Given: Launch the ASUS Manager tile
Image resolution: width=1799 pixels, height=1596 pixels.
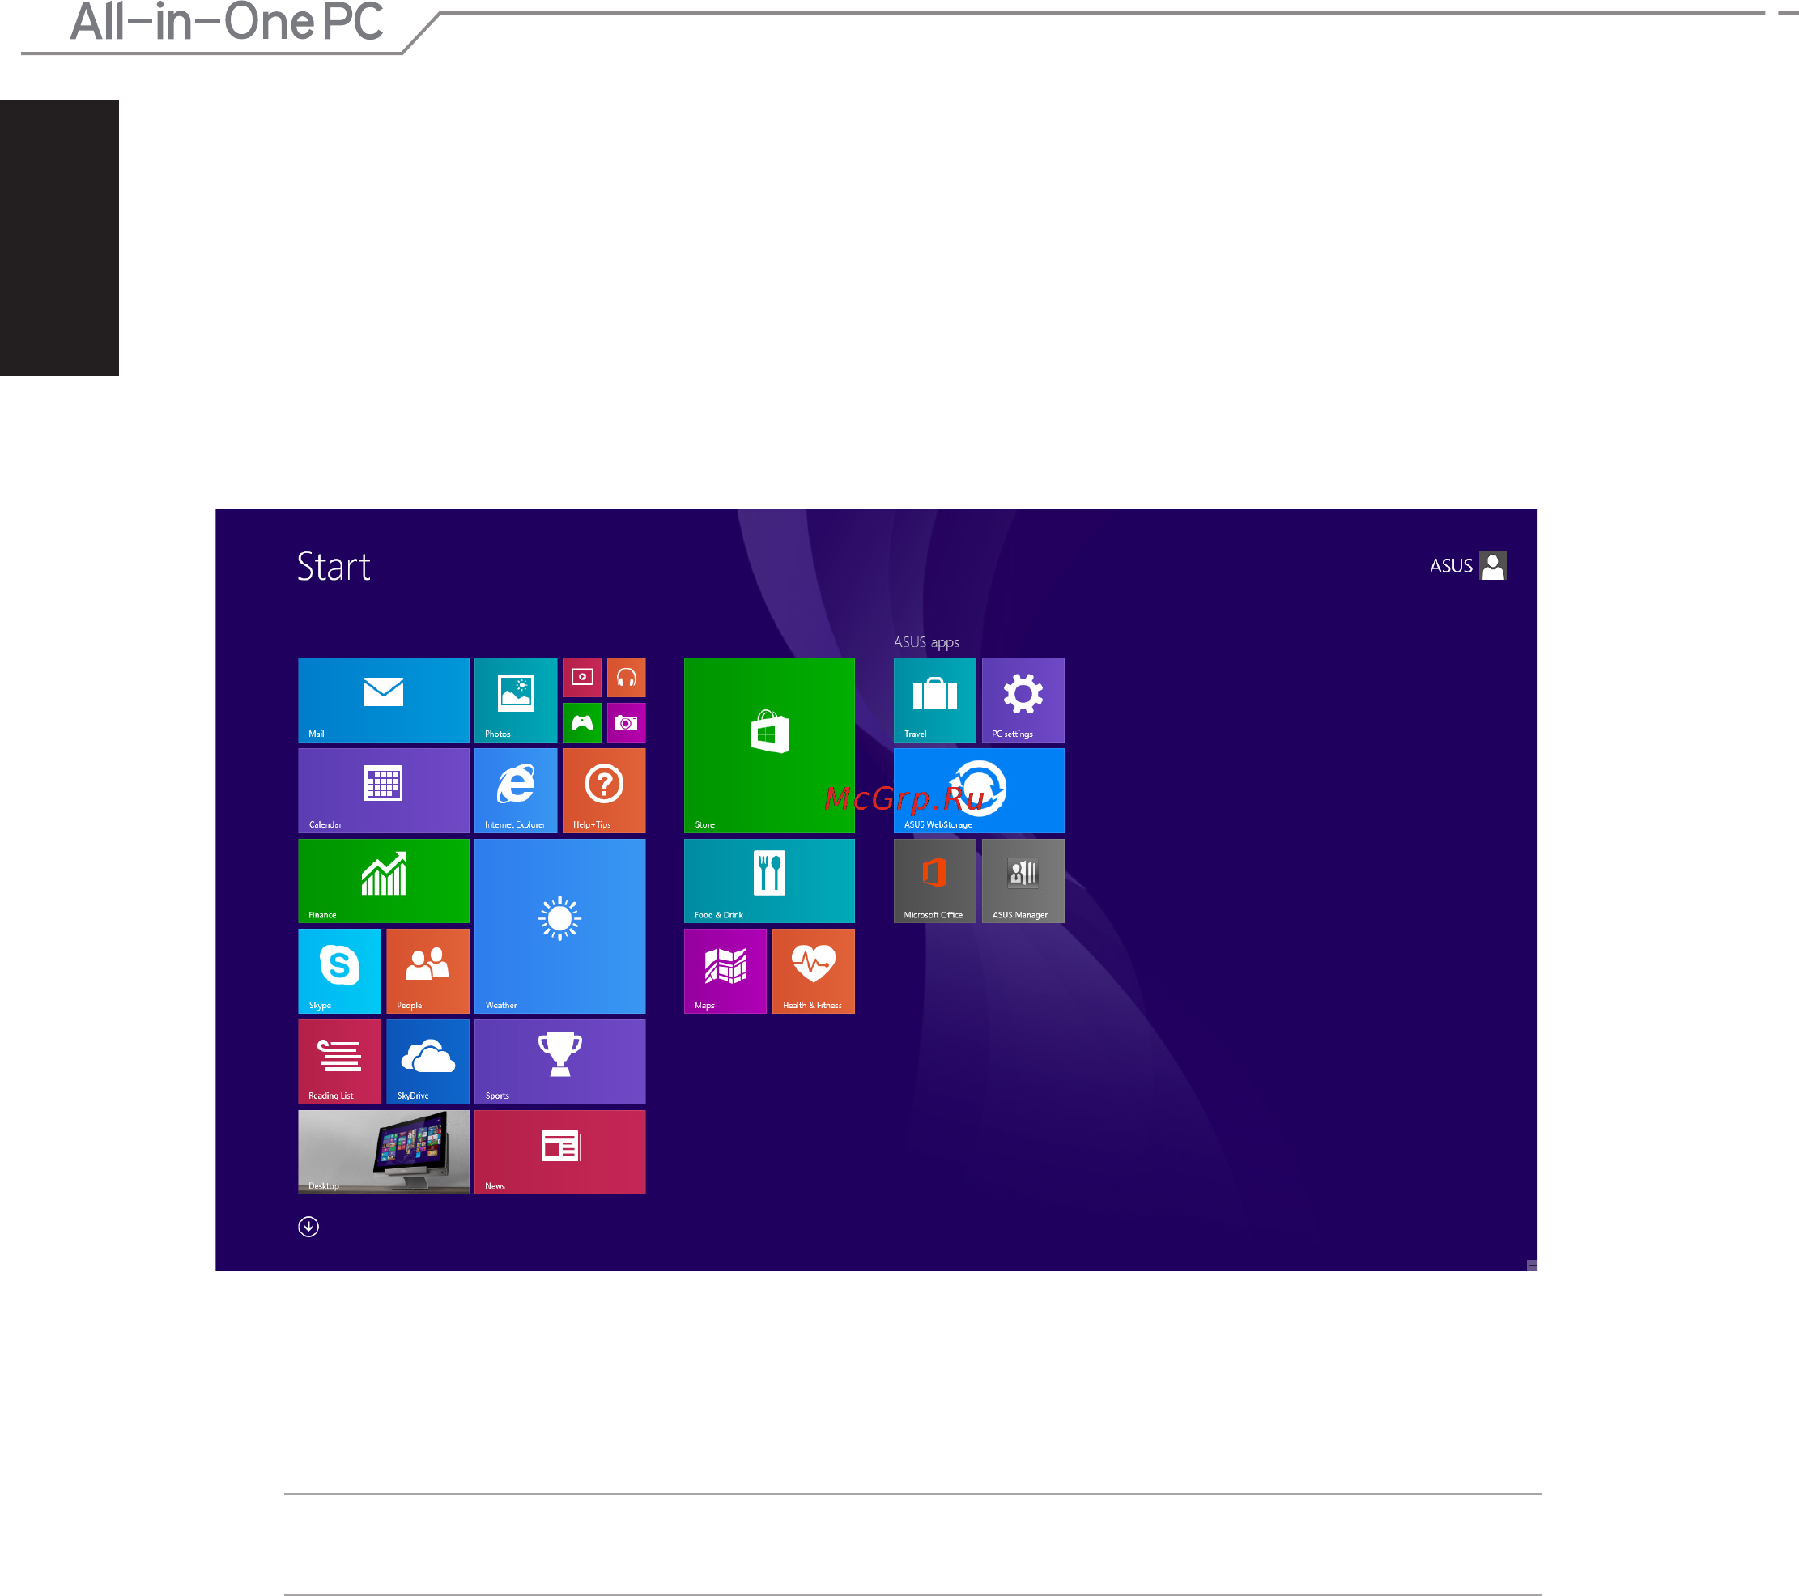Looking at the screenshot, I should [1023, 881].
